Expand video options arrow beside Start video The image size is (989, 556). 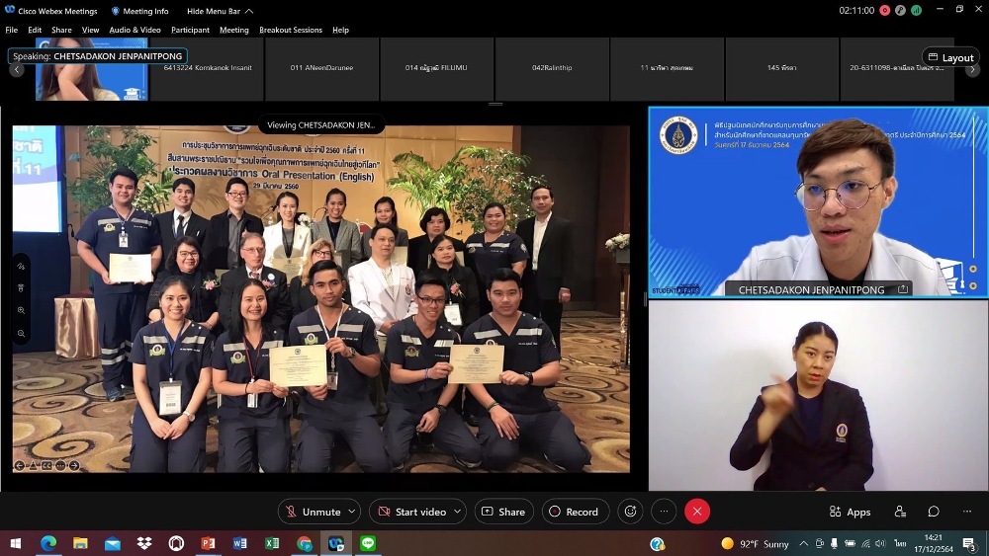pos(457,512)
